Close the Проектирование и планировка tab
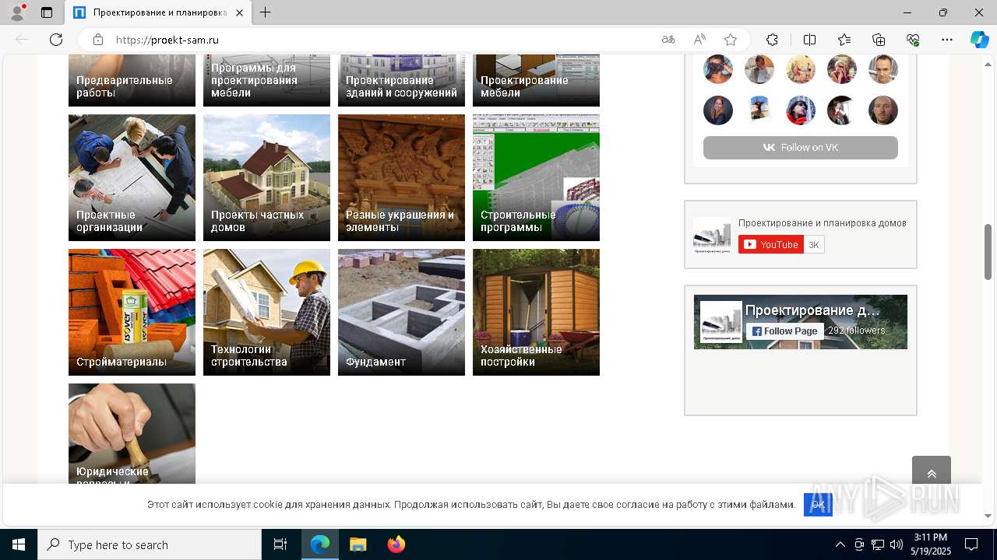This screenshot has height=560, width=997. 240,12
